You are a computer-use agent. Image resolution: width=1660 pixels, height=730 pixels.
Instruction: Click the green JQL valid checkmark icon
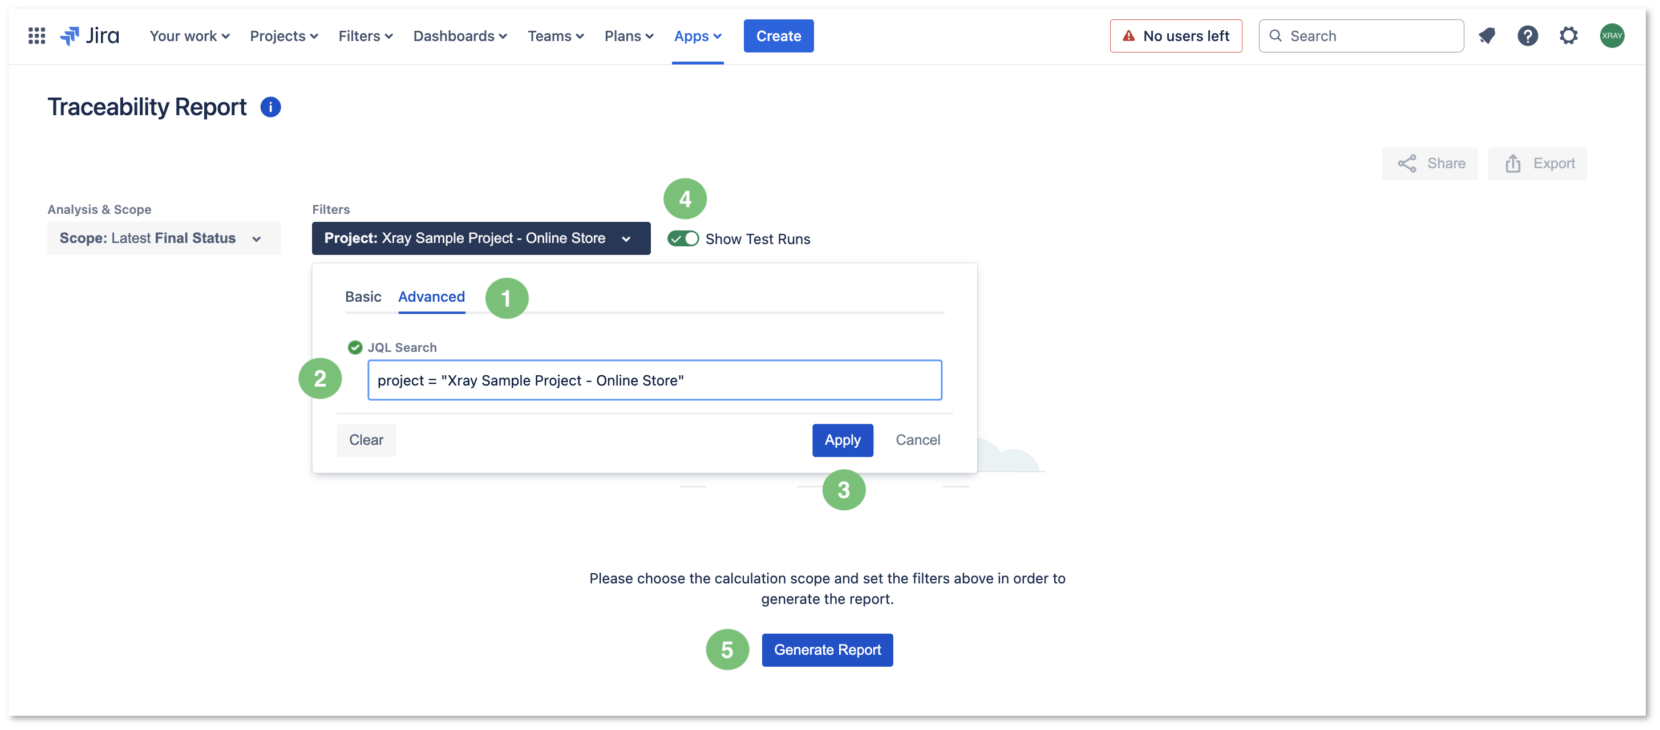[355, 347]
